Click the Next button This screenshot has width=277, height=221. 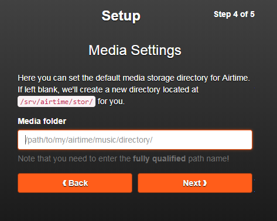pos(195,183)
